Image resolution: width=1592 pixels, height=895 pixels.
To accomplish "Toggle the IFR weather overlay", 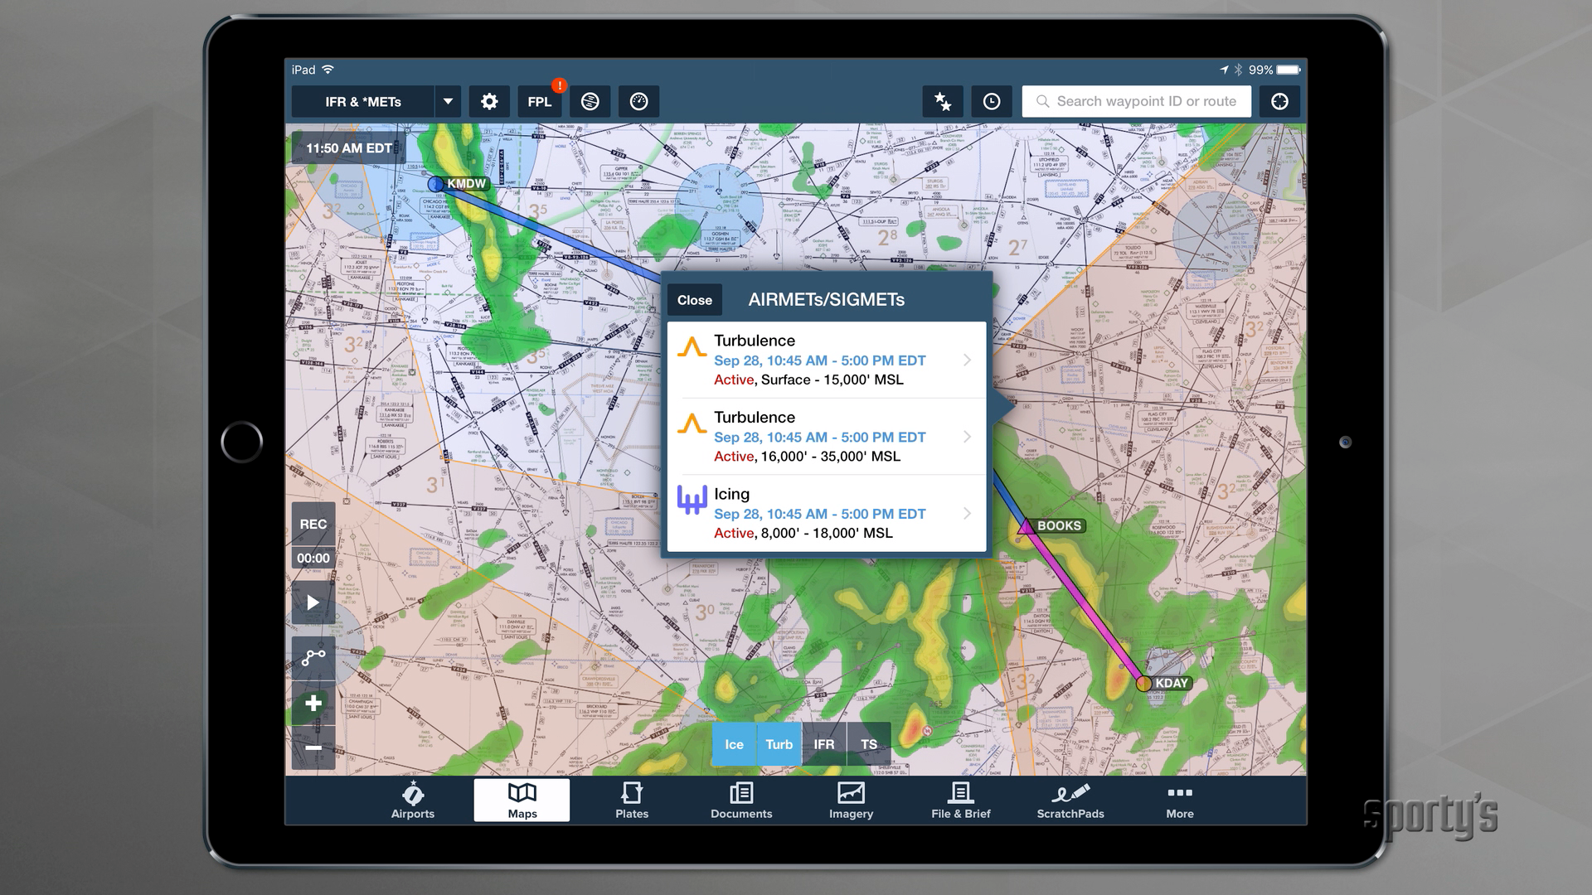I will (x=823, y=744).
